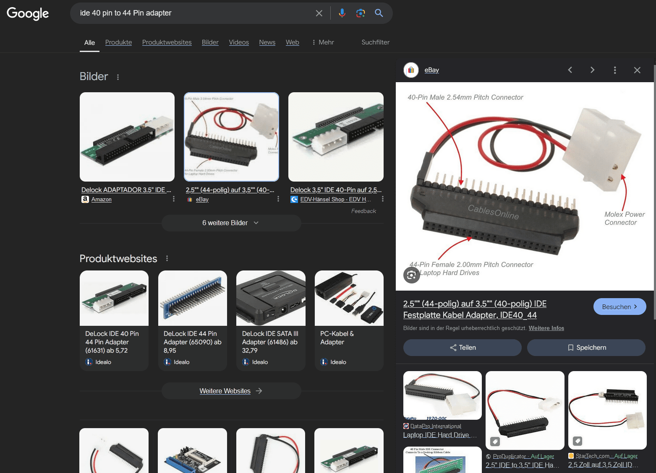Click Idealo icon on DeLock 61486 card
656x473 pixels.
[x=246, y=362]
